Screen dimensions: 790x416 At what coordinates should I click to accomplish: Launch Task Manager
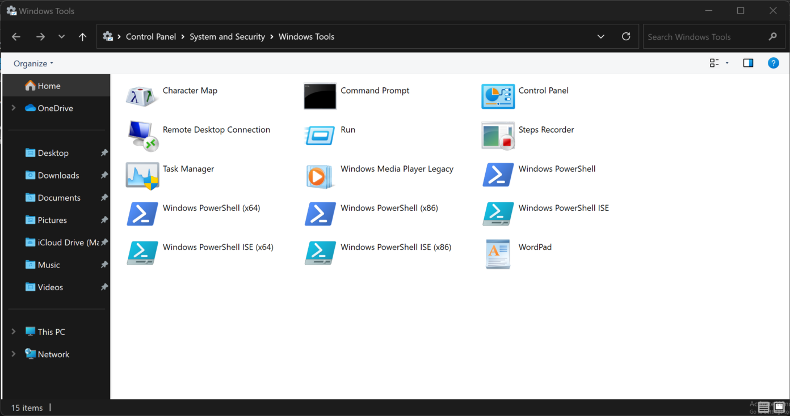click(x=188, y=168)
